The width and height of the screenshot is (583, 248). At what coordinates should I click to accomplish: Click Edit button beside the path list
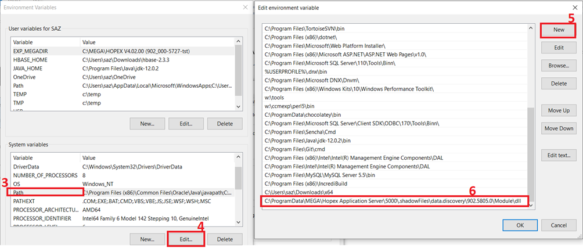pyautogui.click(x=558, y=48)
